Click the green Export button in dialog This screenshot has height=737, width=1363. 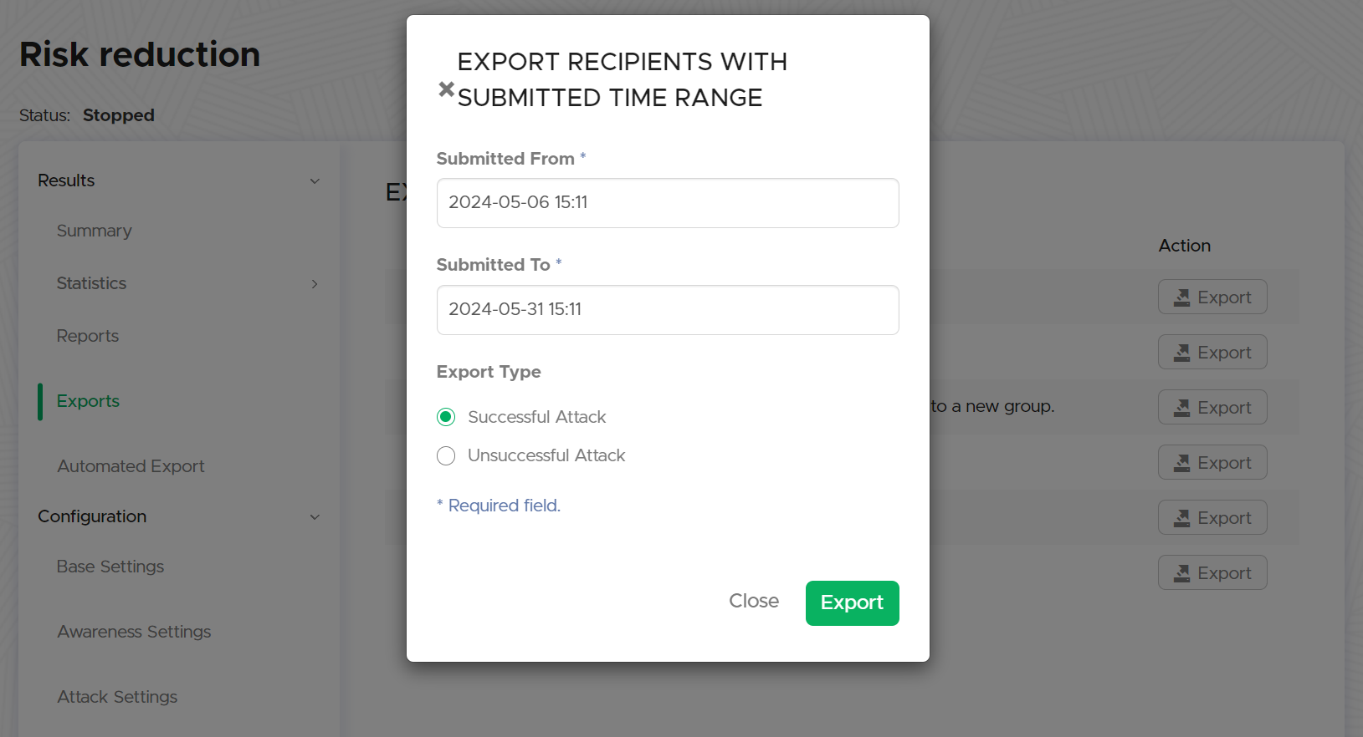coord(852,602)
